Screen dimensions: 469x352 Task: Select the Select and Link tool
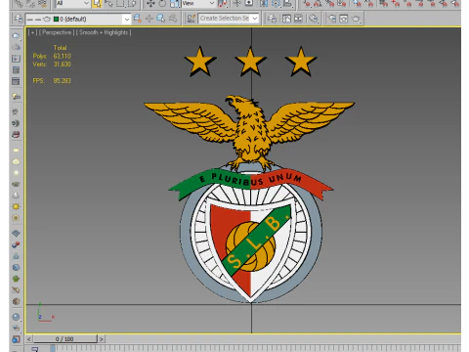tap(19, 3)
